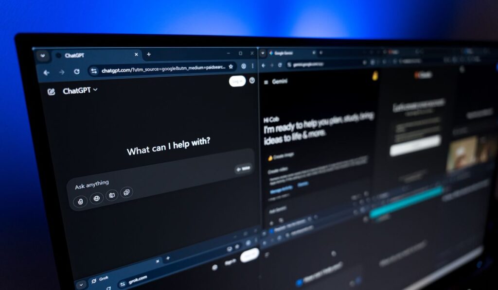The height and width of the screenshot is (290, 498).
Task: Click the Voice button in ChatGPT prompt box
Action: (x=243, y=169)
